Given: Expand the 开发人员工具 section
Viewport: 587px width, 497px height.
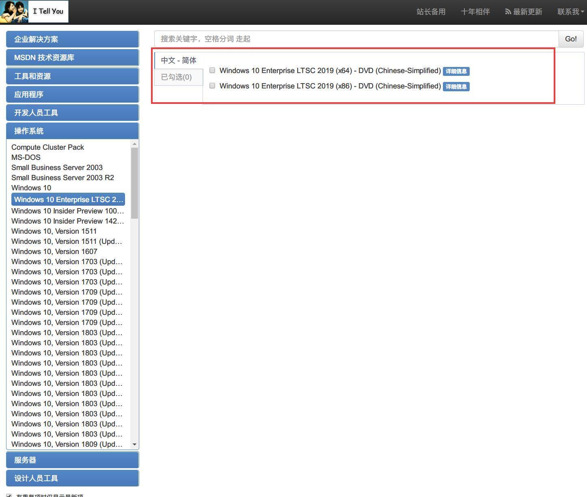Looking at the screenshot, I should point(72,113).
